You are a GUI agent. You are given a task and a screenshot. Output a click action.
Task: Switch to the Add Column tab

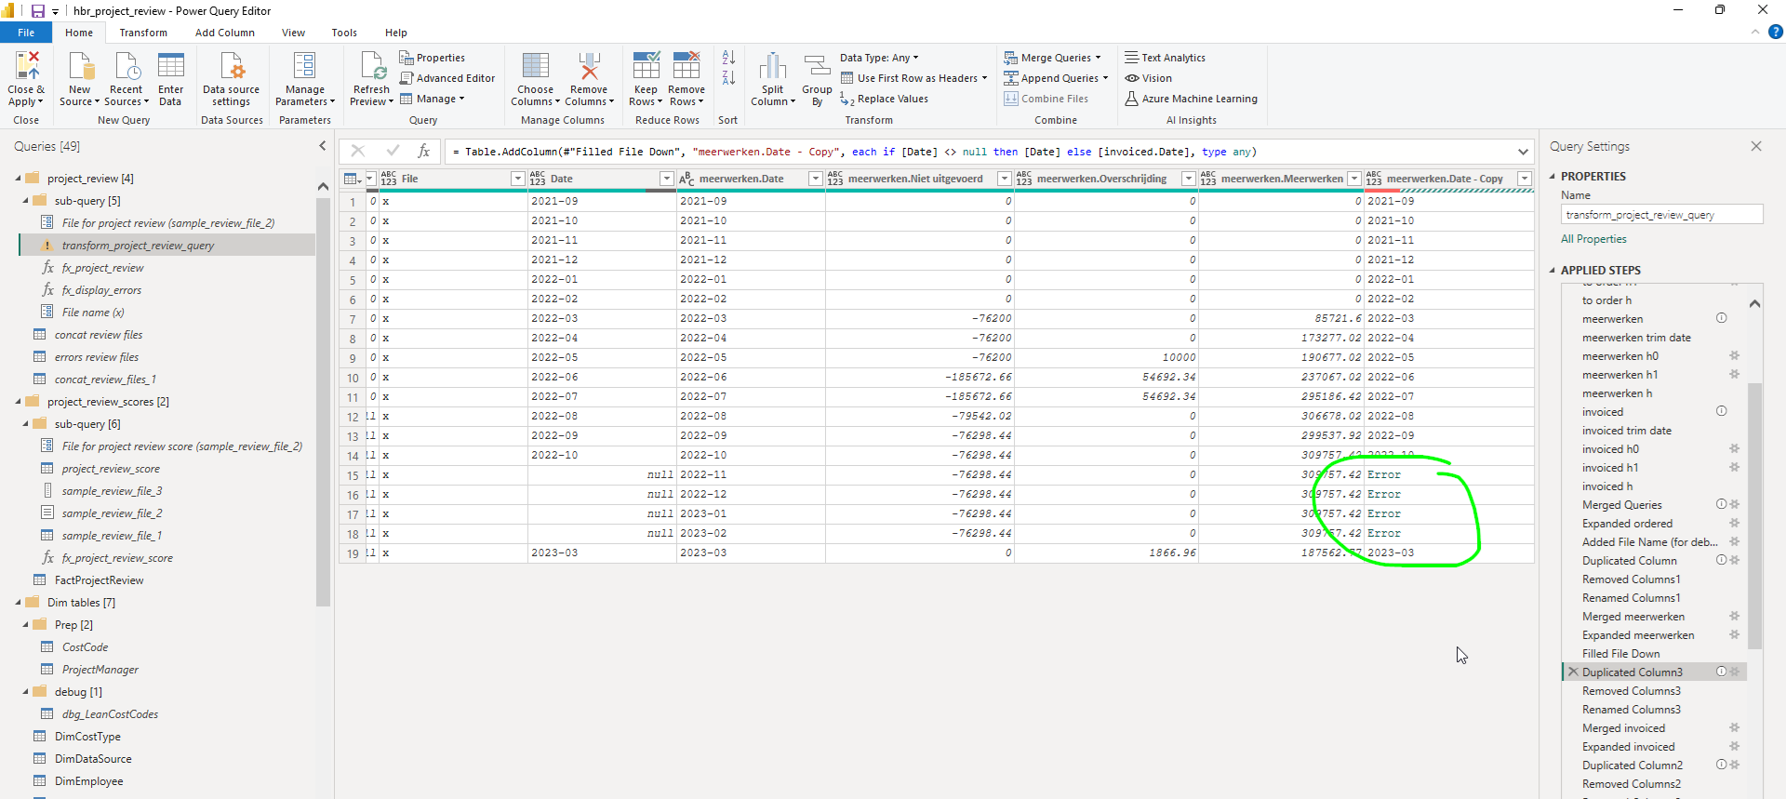[225, 33]
